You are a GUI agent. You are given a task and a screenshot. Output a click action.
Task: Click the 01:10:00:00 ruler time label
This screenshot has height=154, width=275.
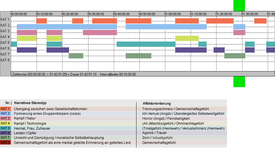pos(198,14)
